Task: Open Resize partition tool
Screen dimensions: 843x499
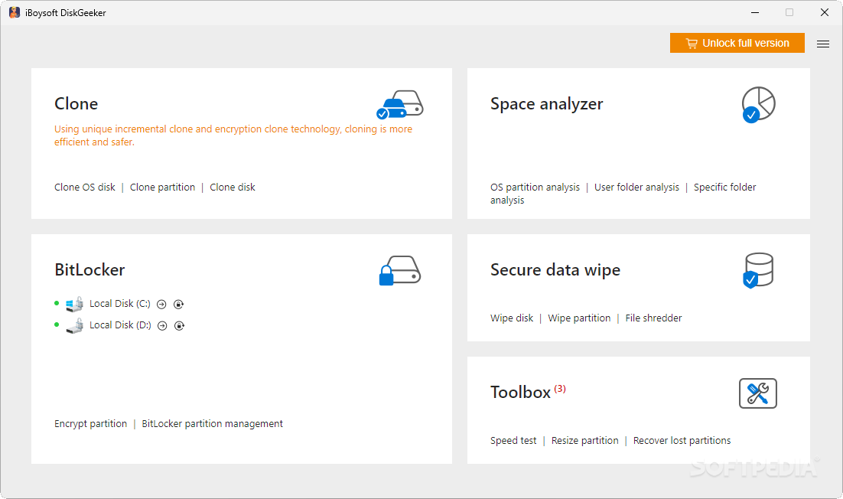Action: (585, 440)
